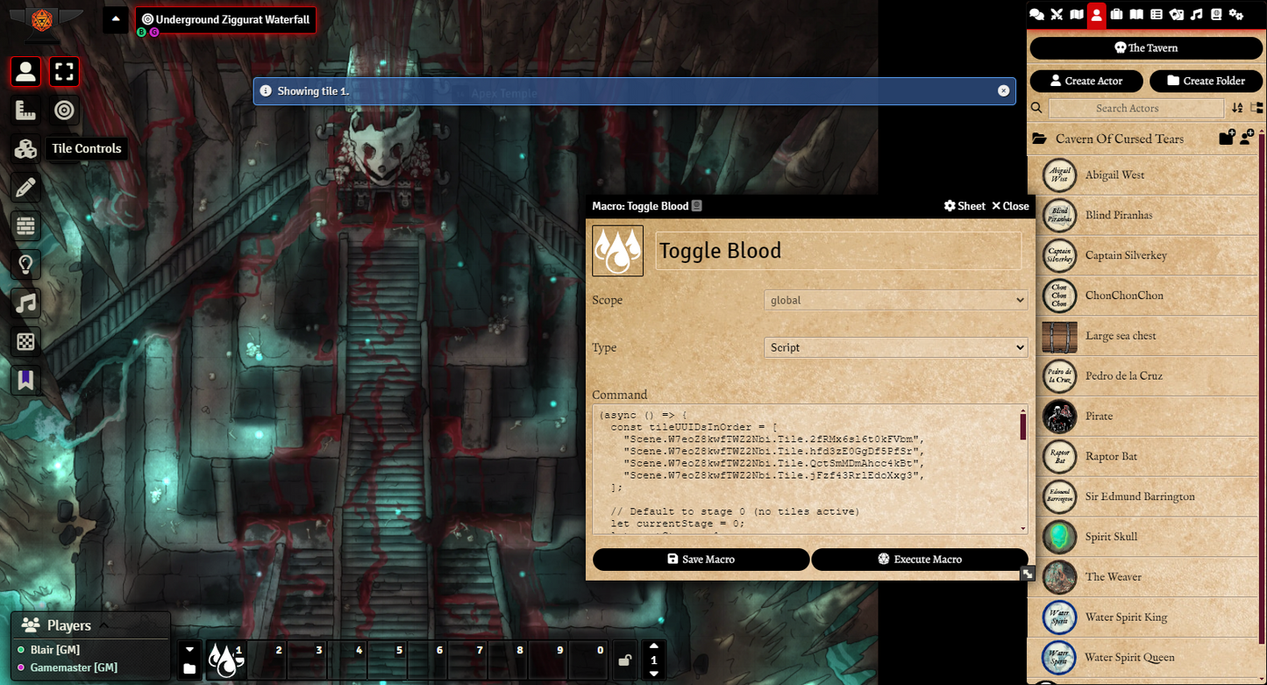Click the Execute Macro button
This screenshot has height=685, width=1267.
[919, 560]
